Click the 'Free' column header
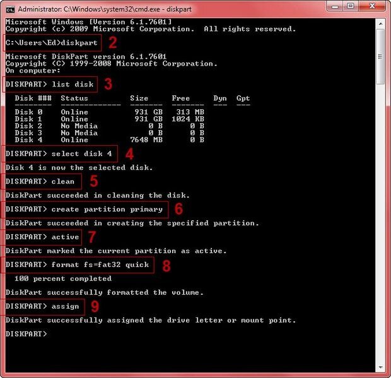The width and height of the screenshot is (391, 378). (181, 98)
